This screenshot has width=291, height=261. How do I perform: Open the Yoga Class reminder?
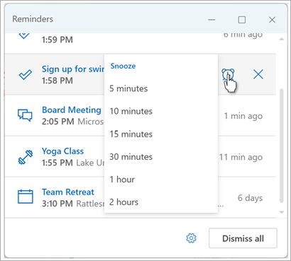tap(62, 151)
